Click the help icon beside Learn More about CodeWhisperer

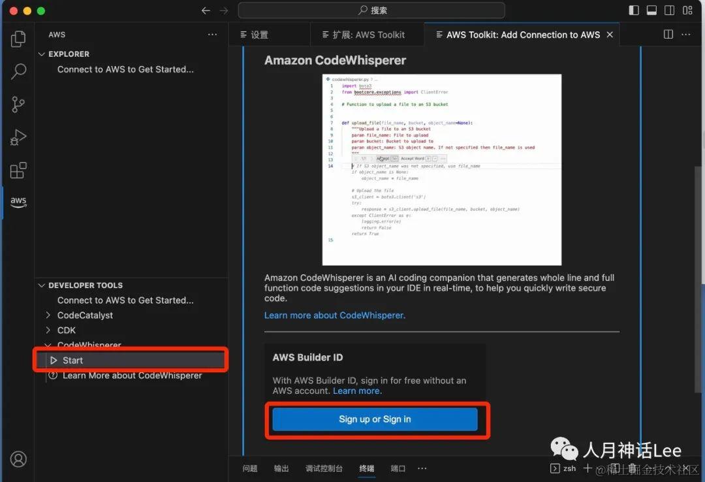coord(53,376)
